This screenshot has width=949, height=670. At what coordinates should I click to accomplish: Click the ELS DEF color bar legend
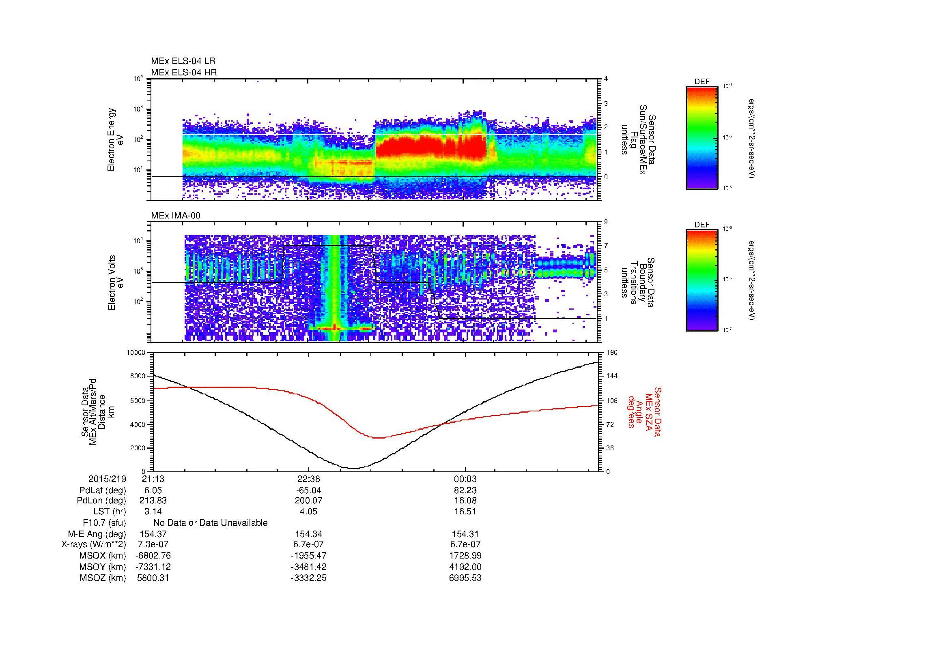pos(702,137)
